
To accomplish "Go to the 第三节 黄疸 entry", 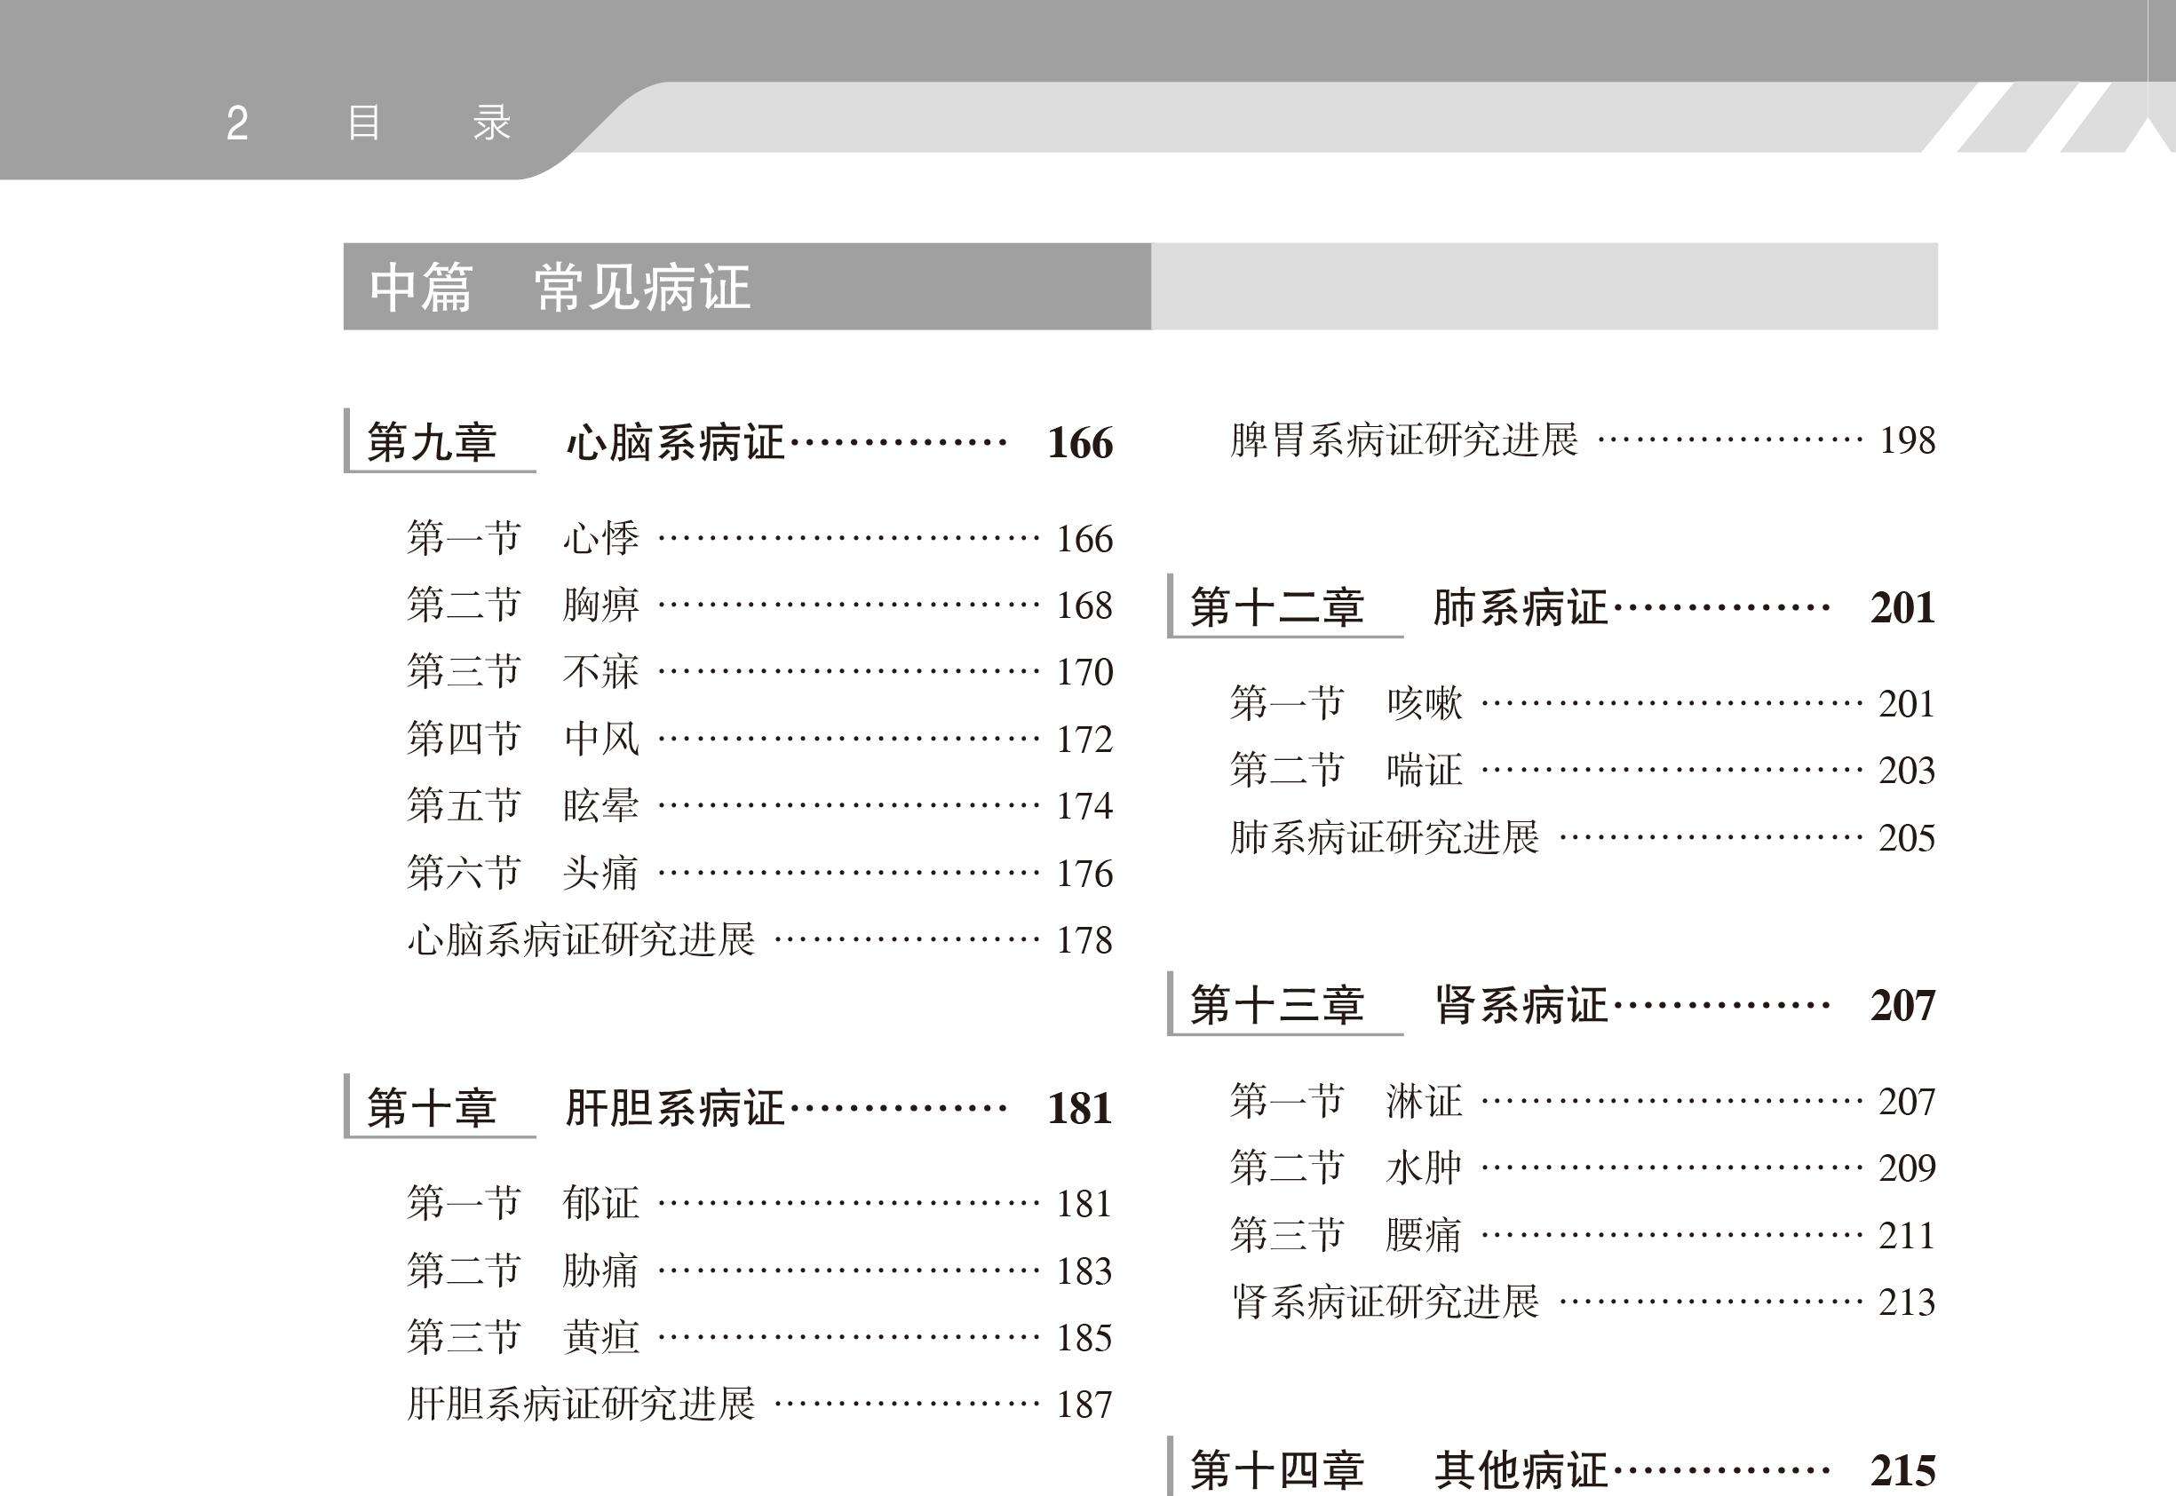I will (x=600, y=1338).
